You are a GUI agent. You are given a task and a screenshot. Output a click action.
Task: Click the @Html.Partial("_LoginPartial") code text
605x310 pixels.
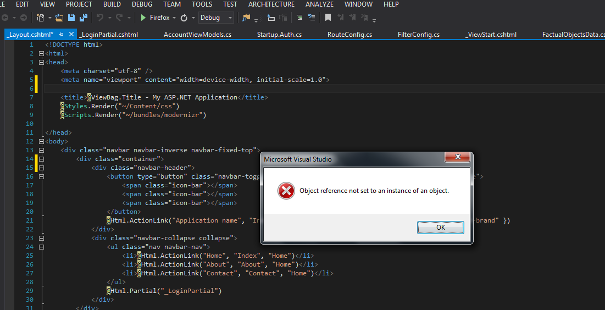pos(164,291)
